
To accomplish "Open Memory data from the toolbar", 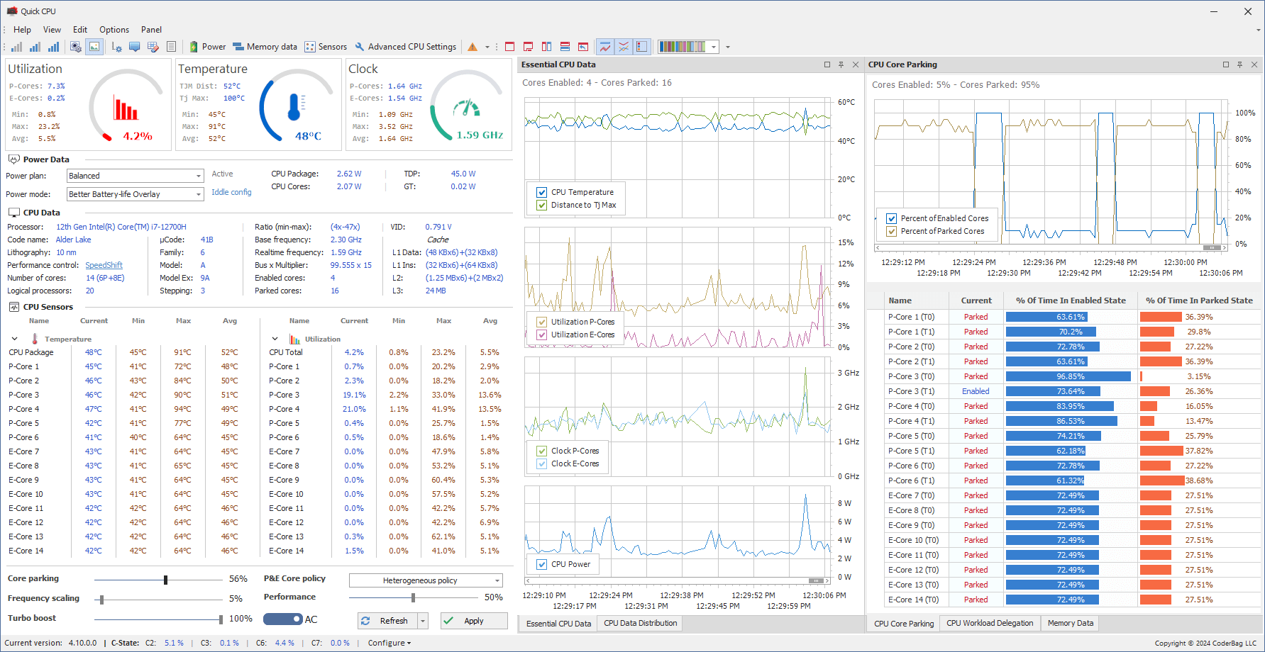I will pyautogui.click(x=265, y=47).
